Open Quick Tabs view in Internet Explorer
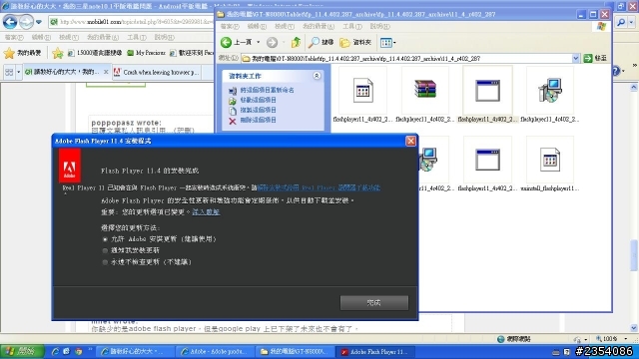 click(x=9, y=72)
